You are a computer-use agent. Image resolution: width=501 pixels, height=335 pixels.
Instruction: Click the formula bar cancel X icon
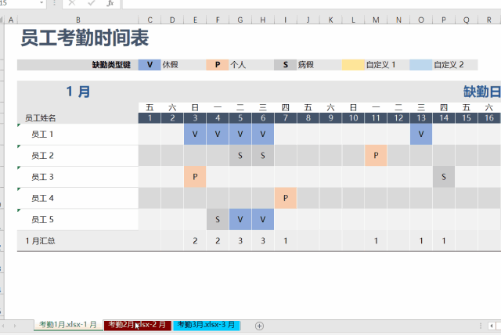(x=72, y=3)
